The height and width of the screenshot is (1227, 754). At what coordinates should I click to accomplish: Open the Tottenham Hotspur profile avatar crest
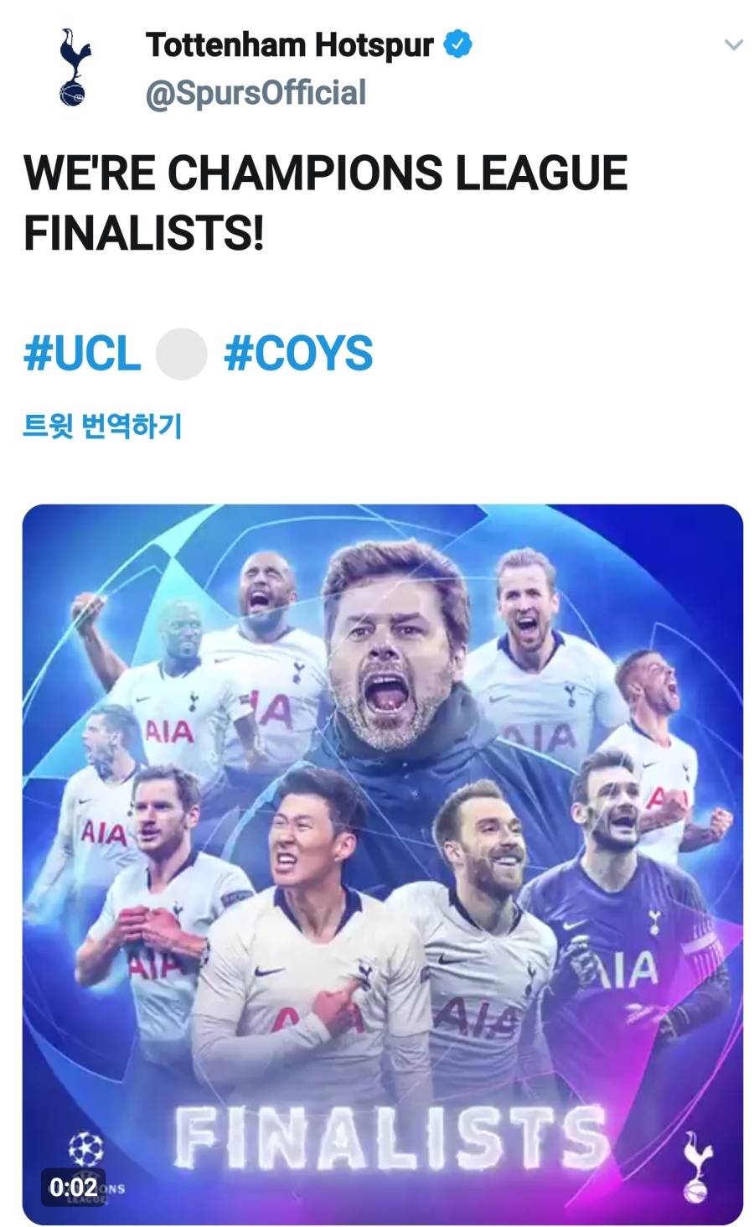(75, 67)
